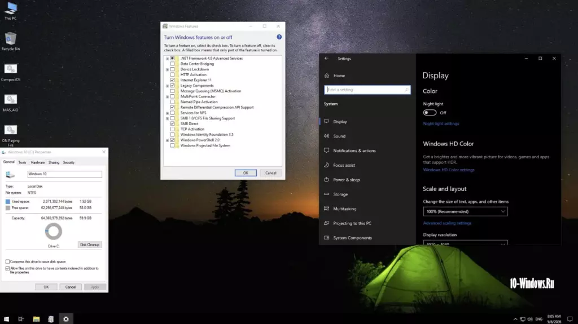
Task: Enable Windows Projected File System checkbox
Action: click(x=172, y=145)
